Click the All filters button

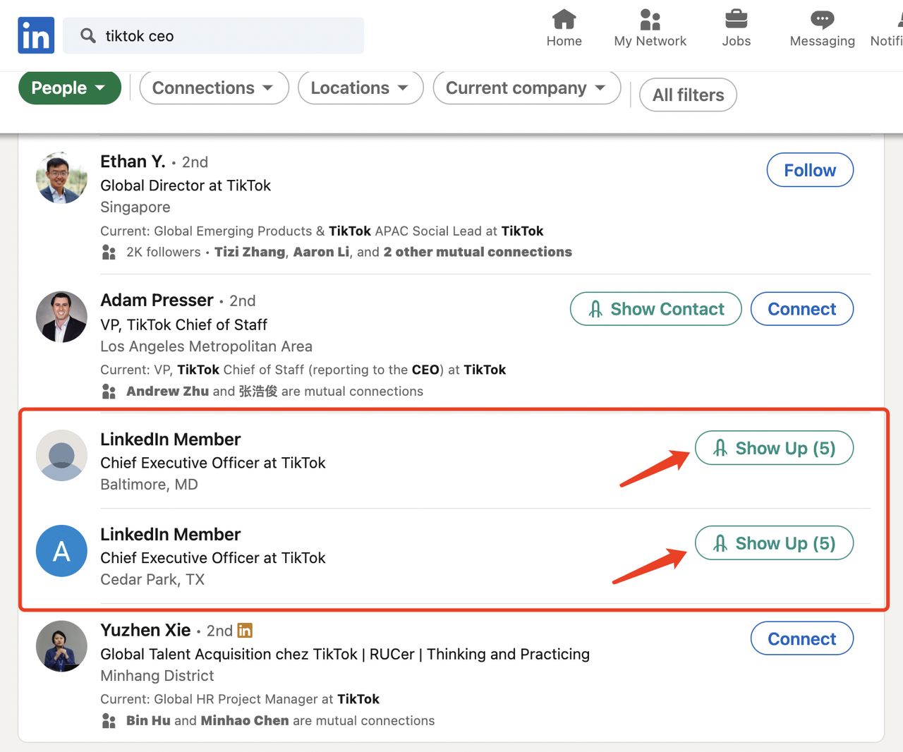point(688,95)
